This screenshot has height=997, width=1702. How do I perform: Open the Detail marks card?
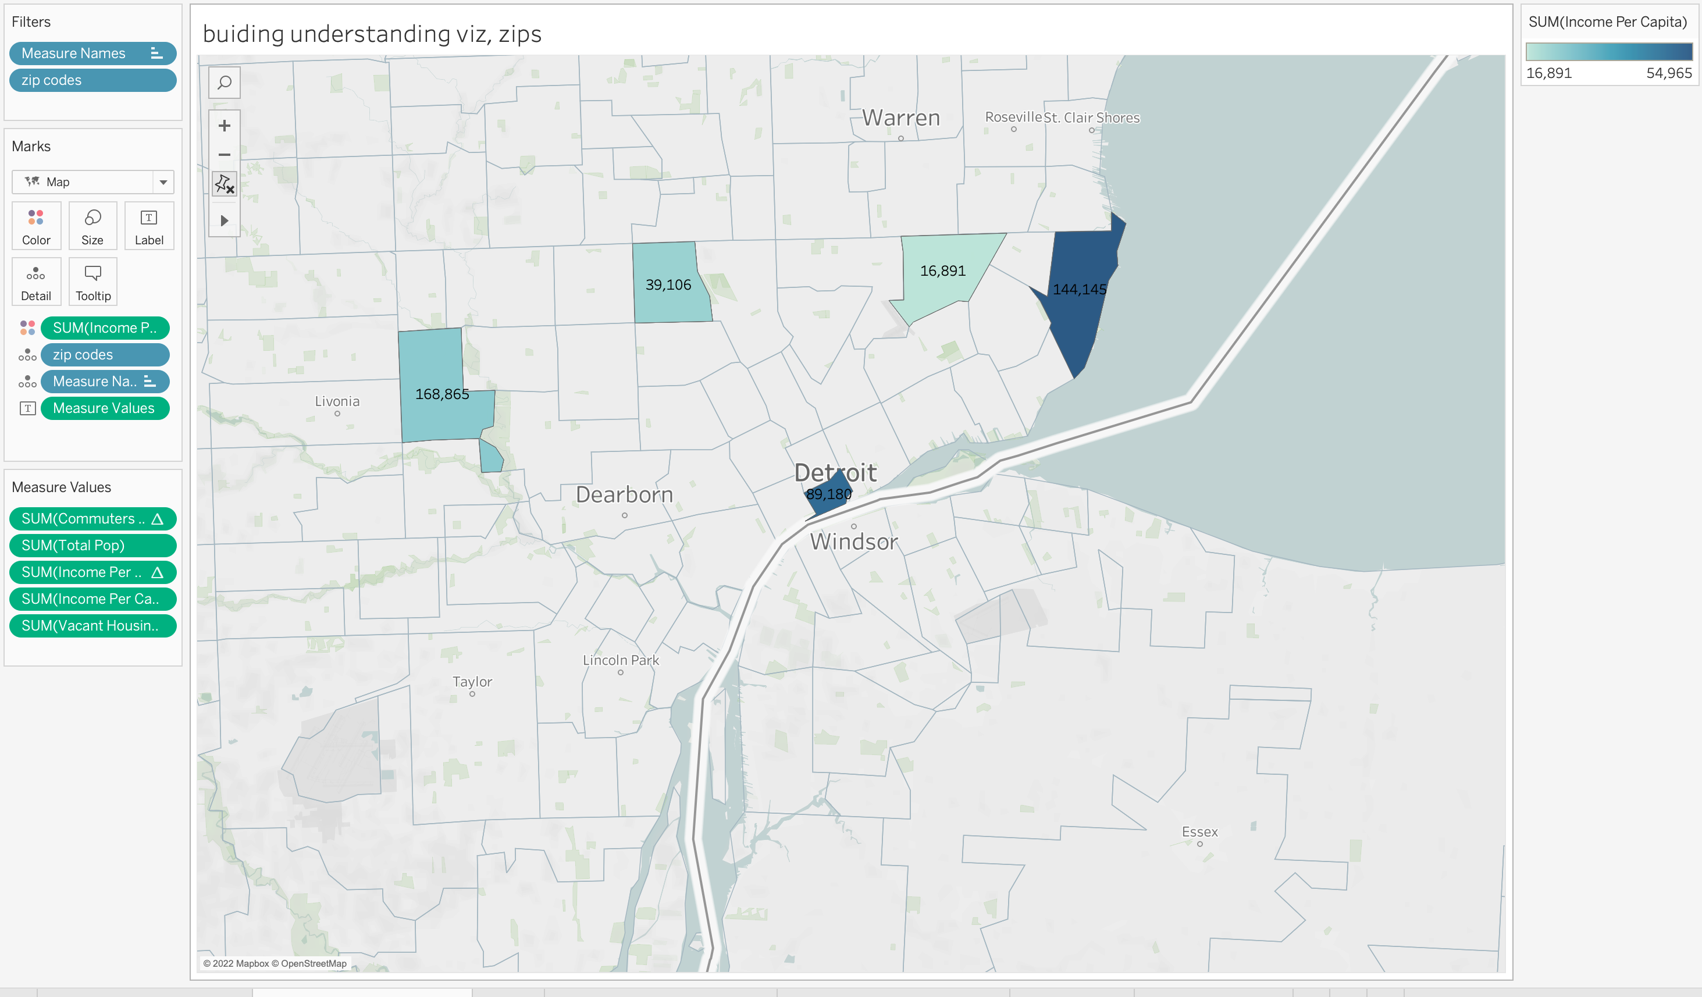pyautogui.click(x=36, y=282)
